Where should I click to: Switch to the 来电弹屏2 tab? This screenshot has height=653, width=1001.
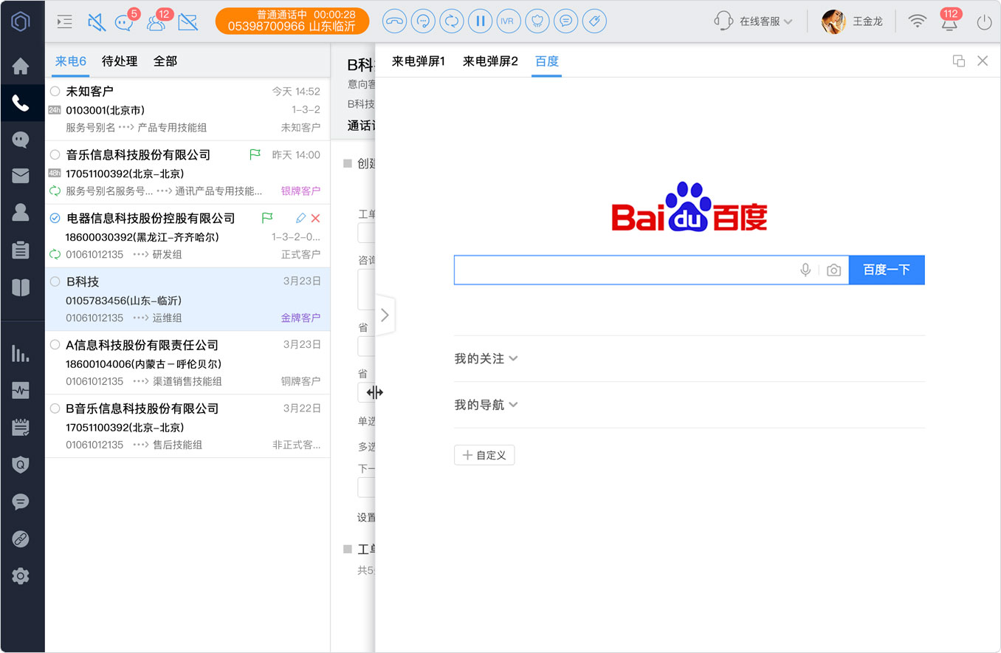click(x=490, y=61)
